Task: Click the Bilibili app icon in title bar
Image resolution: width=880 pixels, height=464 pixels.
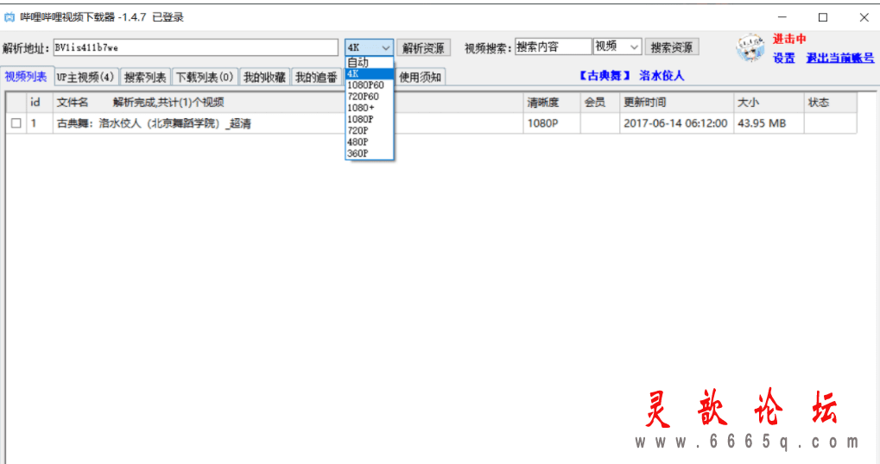Action: pos(9,17)
